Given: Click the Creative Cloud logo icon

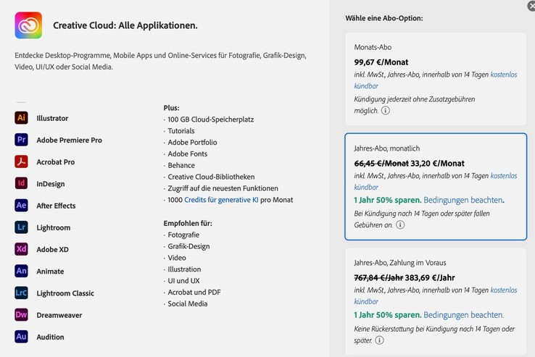Looking at the screenshot, I should point(28,25).
